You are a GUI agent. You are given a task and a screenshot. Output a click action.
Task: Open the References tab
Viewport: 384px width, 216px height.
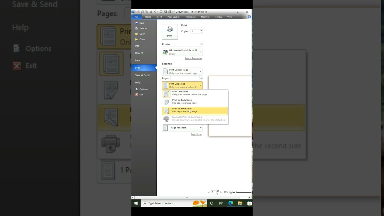190,17
